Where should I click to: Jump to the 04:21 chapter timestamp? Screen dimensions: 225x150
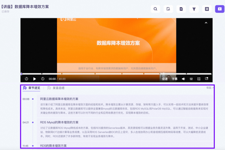26,123
